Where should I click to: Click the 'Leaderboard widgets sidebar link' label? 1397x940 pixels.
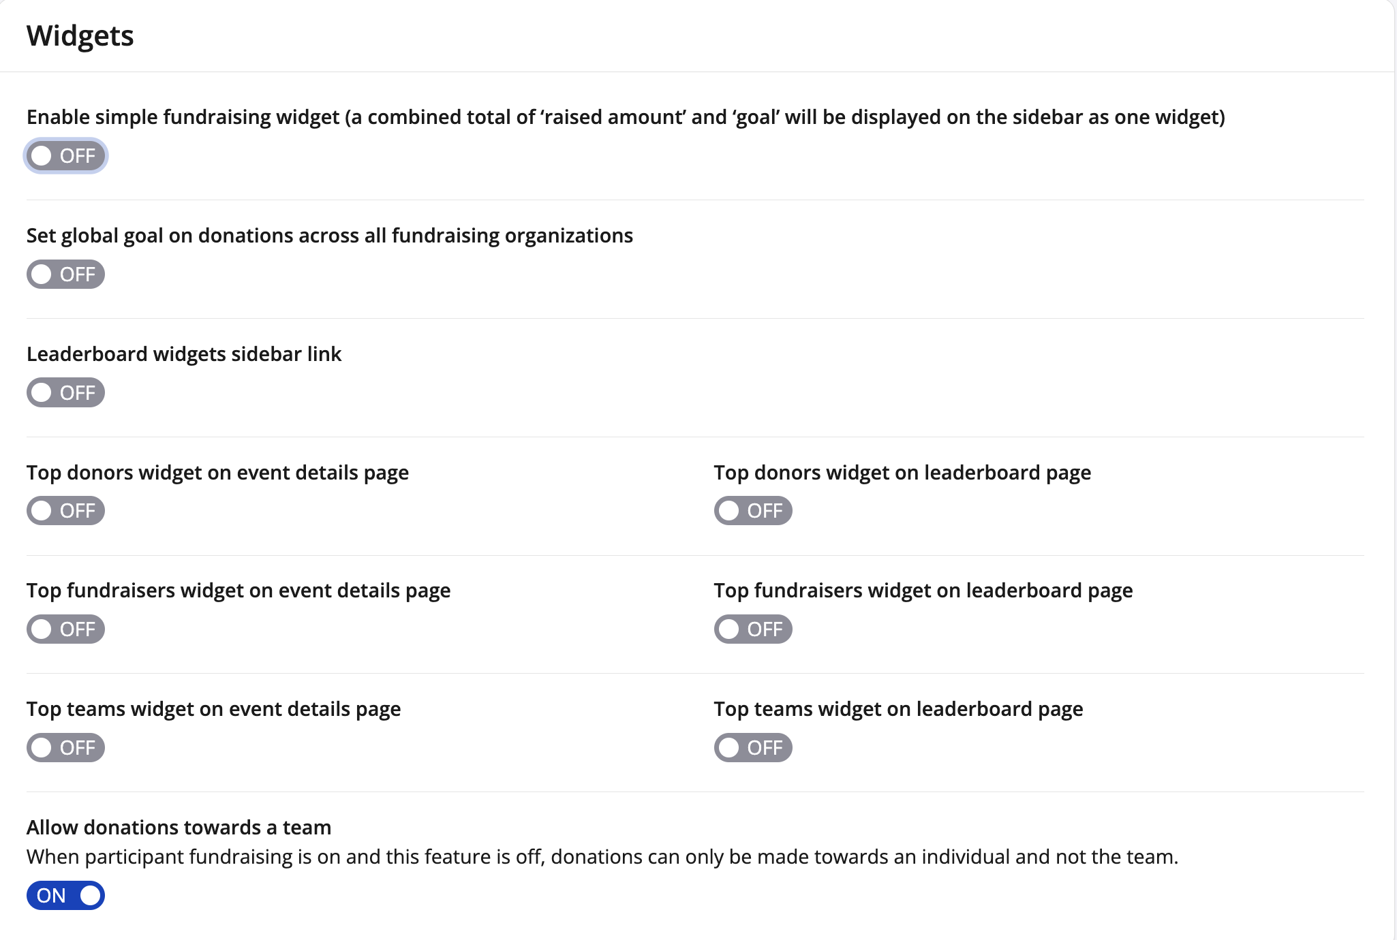coord(184,354)
